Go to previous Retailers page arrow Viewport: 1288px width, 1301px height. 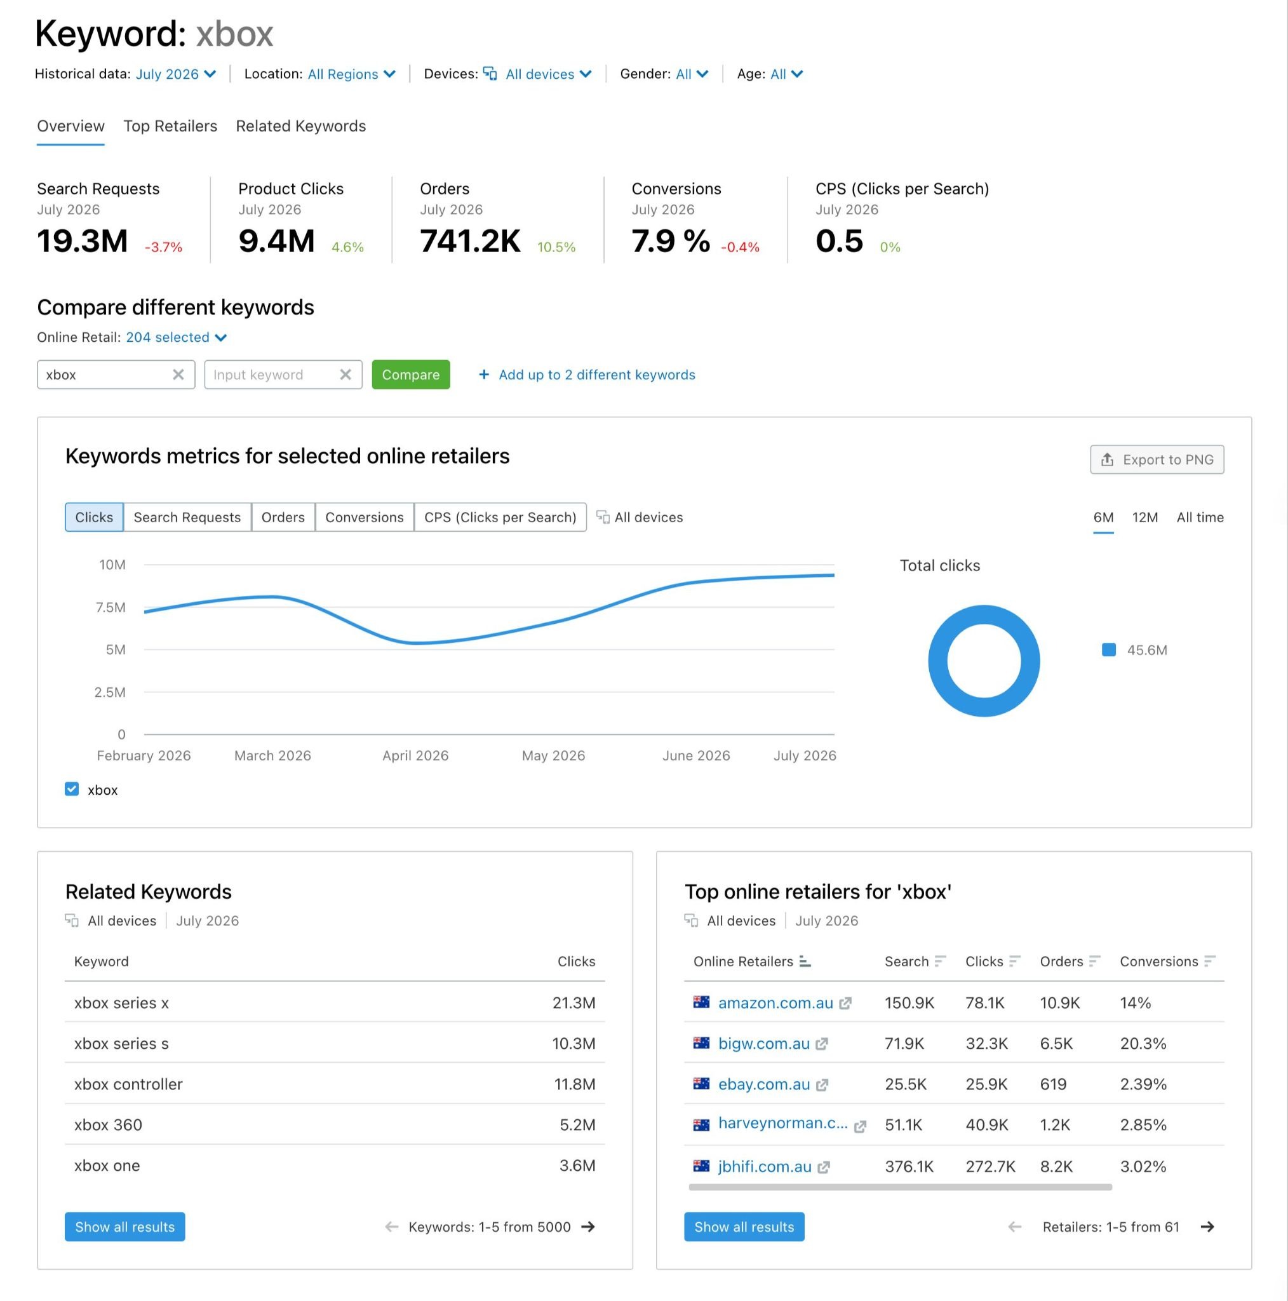point(1015,1227)
